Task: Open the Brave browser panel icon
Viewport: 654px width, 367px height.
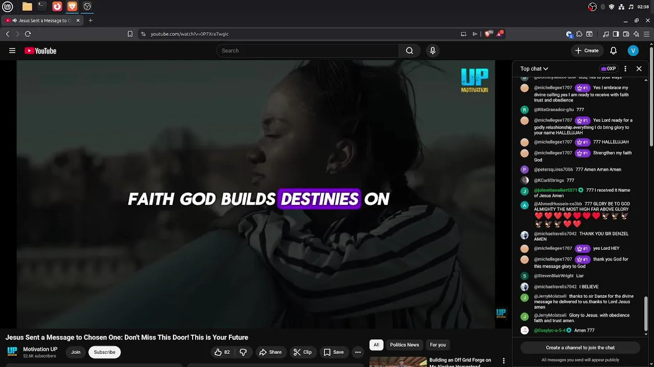Action: [x=72, y=7]
